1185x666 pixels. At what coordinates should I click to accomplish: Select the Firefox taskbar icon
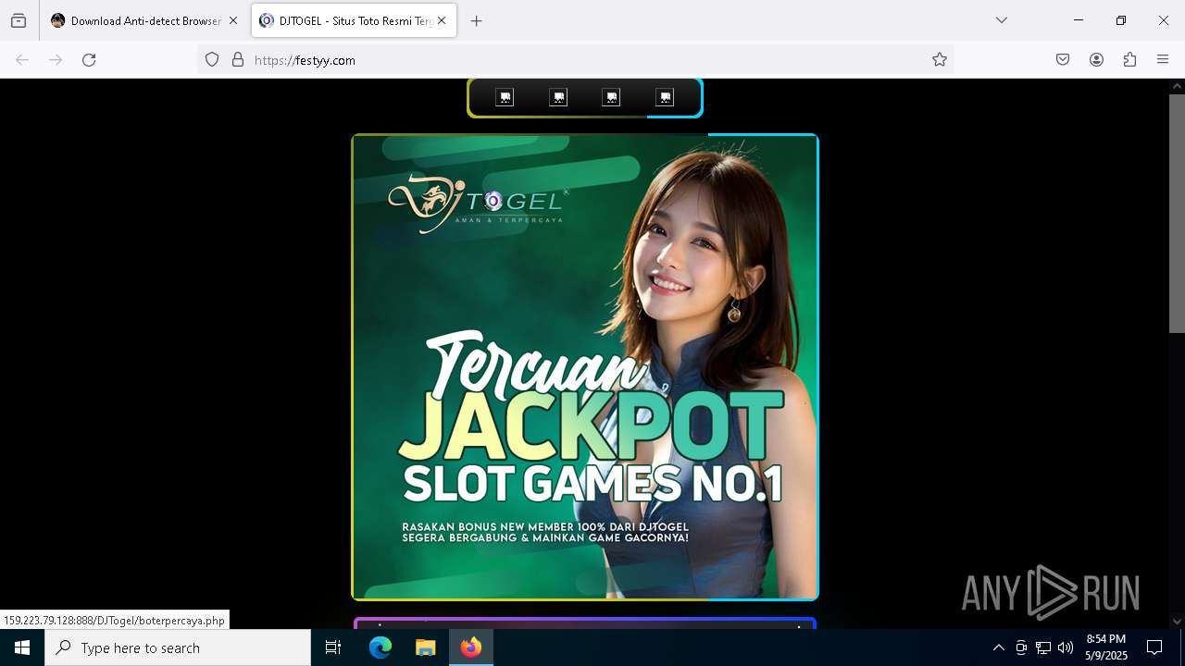tap(471, 647)
